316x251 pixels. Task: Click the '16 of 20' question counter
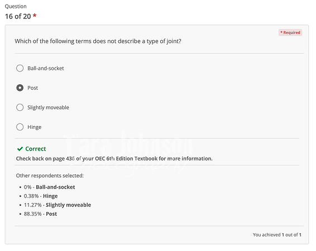[18, 16]
